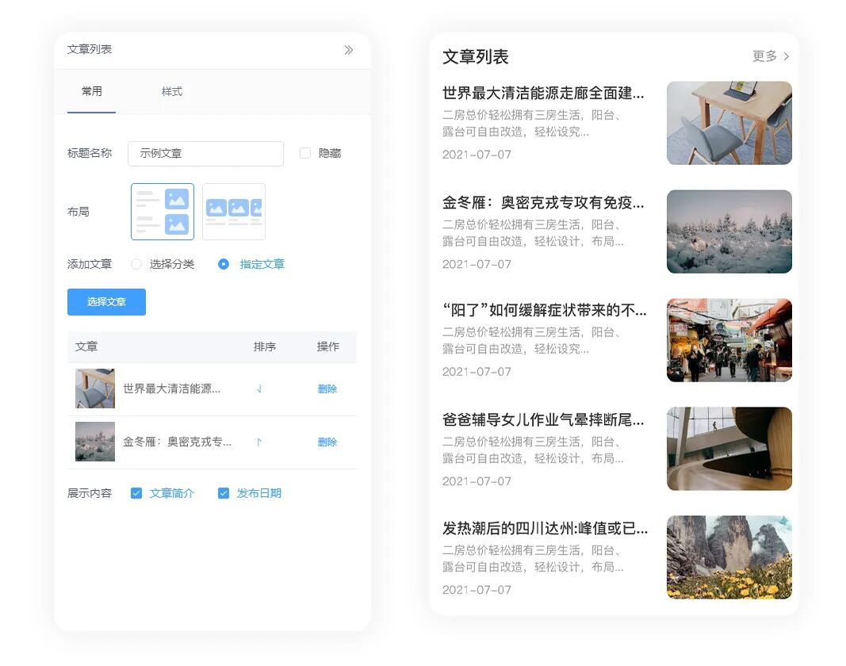Open the 金冬雁 row snowy thumbnail
Screen dimensions: 846x666
pyautogui.click(x=95, y=442)
